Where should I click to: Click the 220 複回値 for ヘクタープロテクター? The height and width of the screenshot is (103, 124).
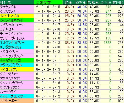pyautogui.click(x=121, y=96)
